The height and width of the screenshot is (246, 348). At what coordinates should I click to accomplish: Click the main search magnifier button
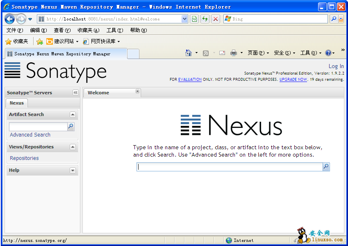(326, 167)
